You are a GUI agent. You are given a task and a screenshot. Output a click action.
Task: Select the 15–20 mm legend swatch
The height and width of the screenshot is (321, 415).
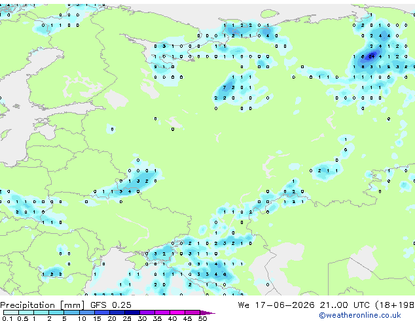(101, 312)
